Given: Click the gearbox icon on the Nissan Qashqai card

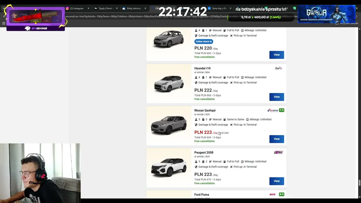Looking at the screenshot, I should click(x=210, y=120).
